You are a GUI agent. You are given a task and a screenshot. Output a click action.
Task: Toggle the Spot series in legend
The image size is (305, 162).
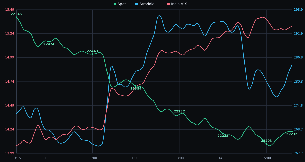click(119, 4)
